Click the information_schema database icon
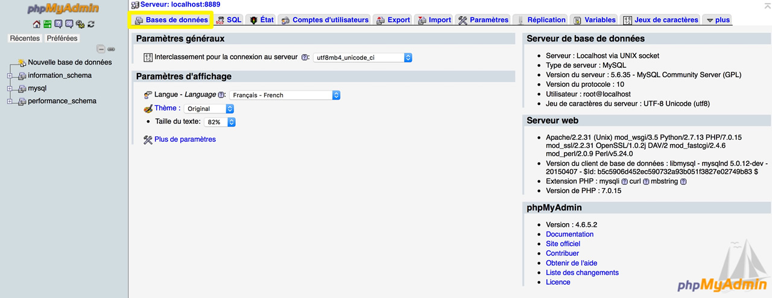This screenshot has width=772, height=298. (22, 75)
